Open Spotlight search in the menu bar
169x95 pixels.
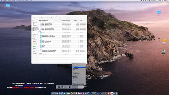pos(163,1)
